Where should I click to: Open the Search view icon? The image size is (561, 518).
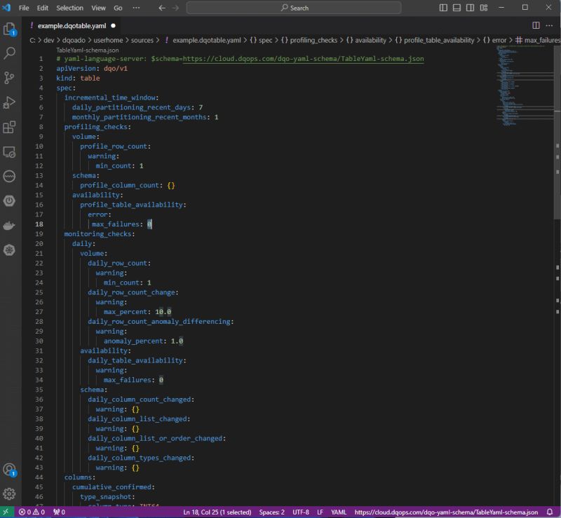click(x=9, y=53)
